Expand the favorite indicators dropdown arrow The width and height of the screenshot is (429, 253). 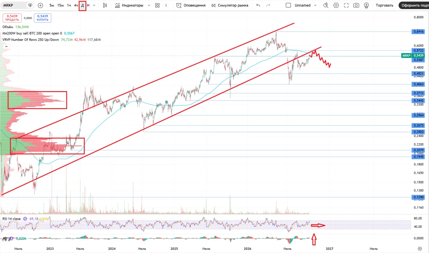point(149,5)
